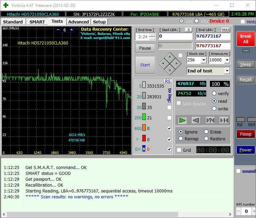Viewport: 256px width, 218px height.
Task: Click the butterfly scan mode button
Action: [224, 120]
